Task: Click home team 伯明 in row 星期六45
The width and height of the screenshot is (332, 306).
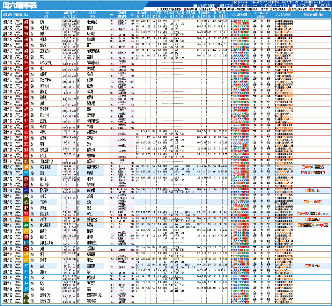Action: tap(42, 22)
